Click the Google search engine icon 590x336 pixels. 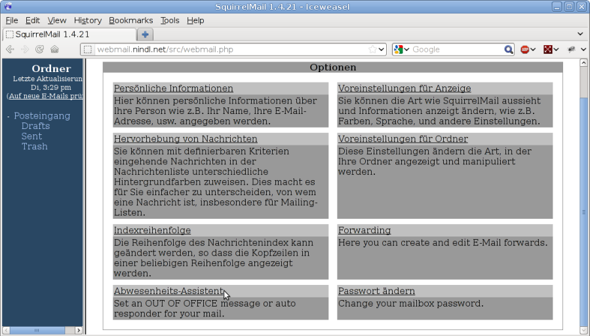pos(399,49)
